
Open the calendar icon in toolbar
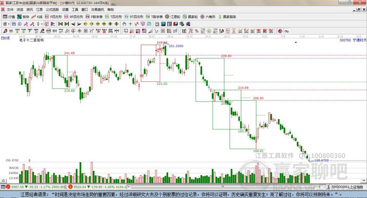pyautogui.click(x=157, y=24)
